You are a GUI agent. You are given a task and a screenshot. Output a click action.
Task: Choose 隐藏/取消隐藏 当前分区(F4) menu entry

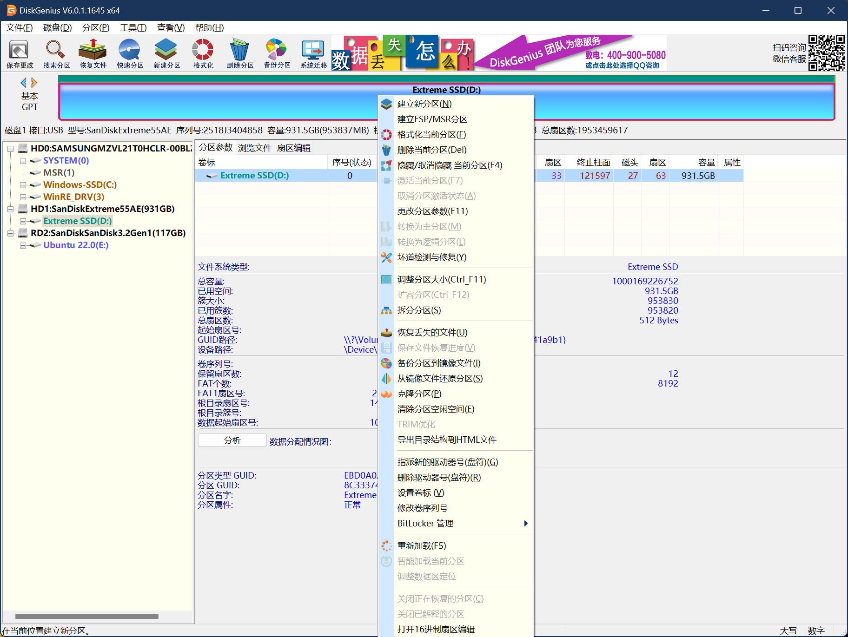[x=456, y=165]
